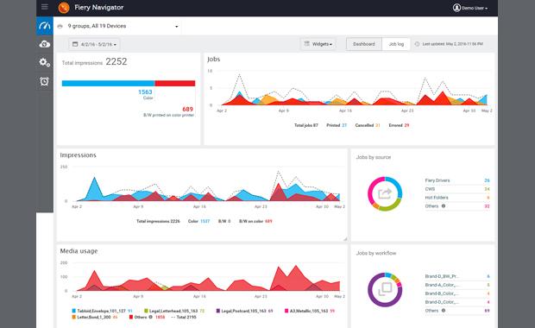Viewport: 535px width, 328px height.
Task: Toggle Letter,Bond,1_300 legend swatch
Action: (x=74, y=317)
